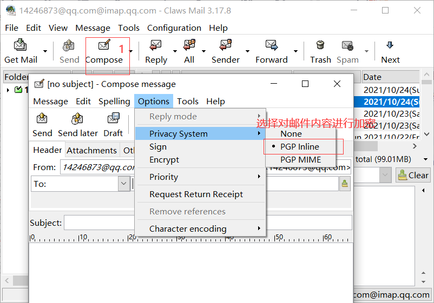Click message view scroll down arrow
This screenshot has width=434, height=303.
pyautogui.click(x=423, y=282)
